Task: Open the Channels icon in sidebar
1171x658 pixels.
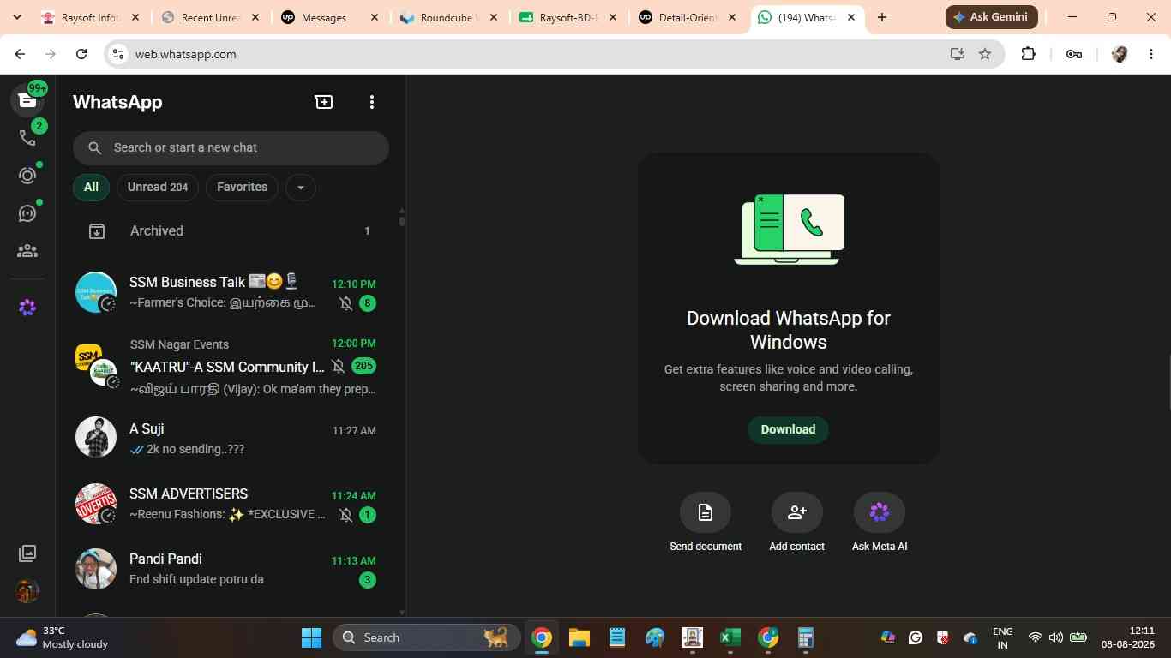Action: (27, 213)
